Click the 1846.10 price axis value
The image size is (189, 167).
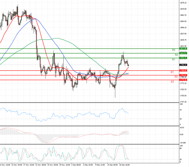pyautogui.click(x=183, y=27)
